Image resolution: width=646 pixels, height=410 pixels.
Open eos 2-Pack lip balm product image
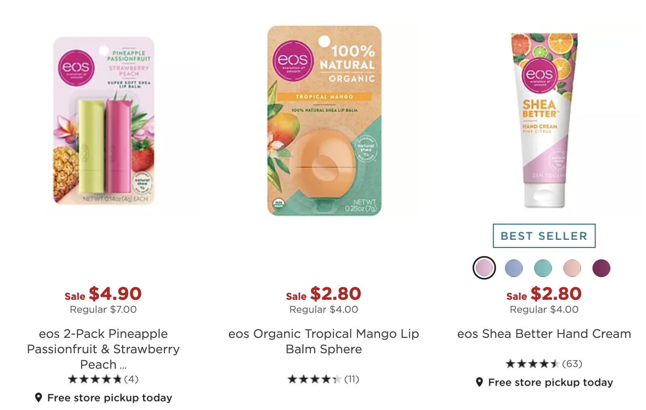[x=104, y=121]
